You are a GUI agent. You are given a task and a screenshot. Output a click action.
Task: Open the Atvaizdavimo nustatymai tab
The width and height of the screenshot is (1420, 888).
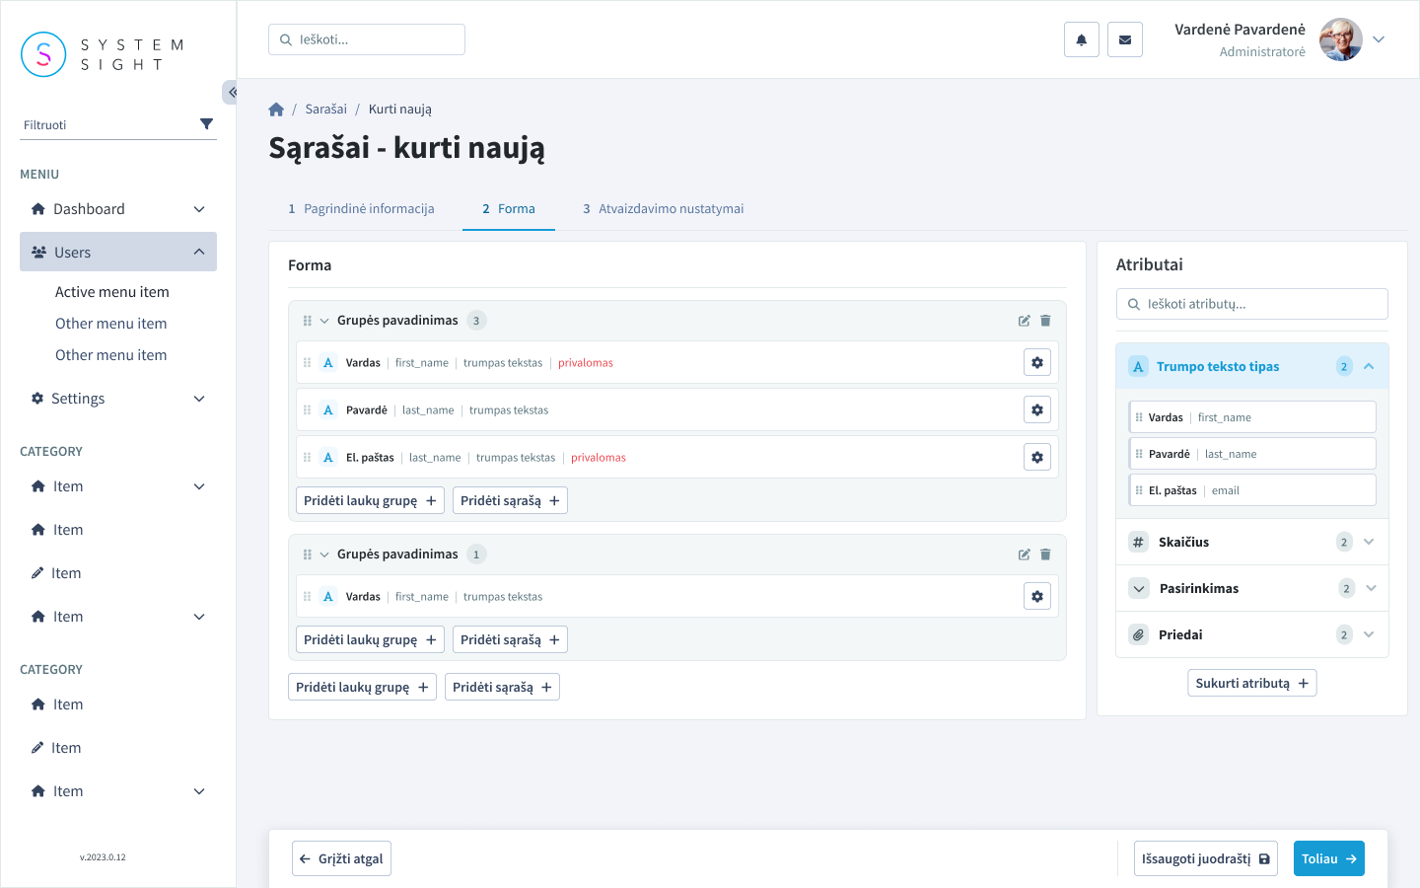663,208
